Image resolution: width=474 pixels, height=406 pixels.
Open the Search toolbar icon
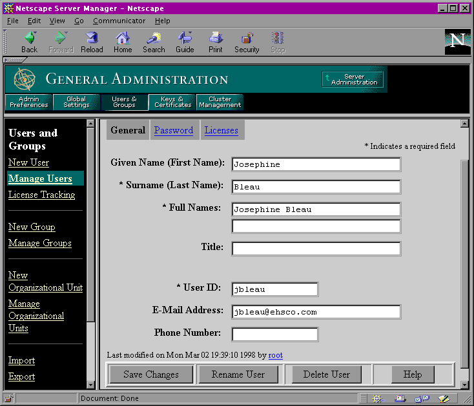pyautogui.click(x=154, y=39)
